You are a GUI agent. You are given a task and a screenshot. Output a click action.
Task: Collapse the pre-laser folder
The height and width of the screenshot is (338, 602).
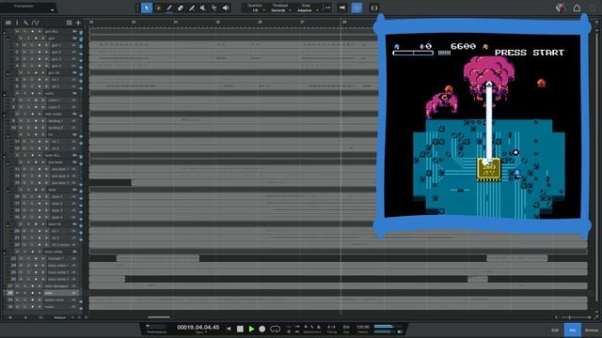tap(8, 162)
